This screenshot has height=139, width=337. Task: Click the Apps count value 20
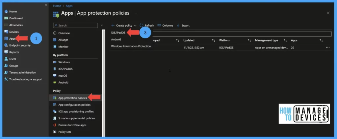click(292, 48)
